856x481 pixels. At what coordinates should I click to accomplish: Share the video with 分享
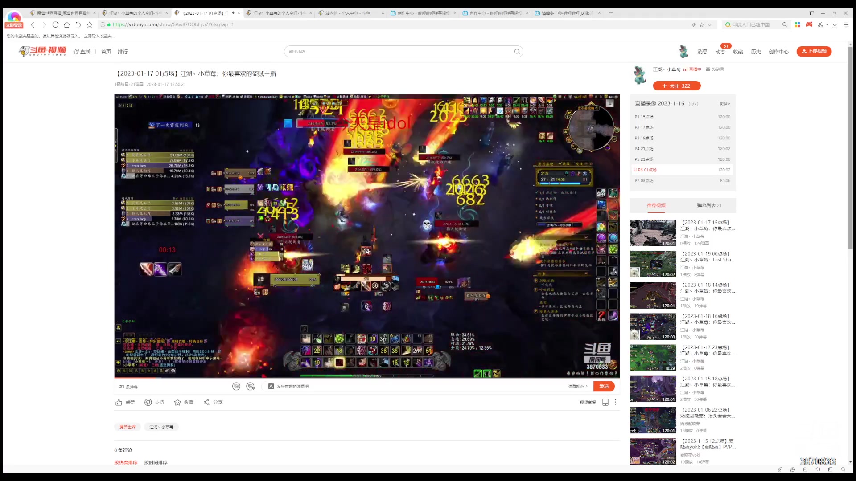(213, 403)
